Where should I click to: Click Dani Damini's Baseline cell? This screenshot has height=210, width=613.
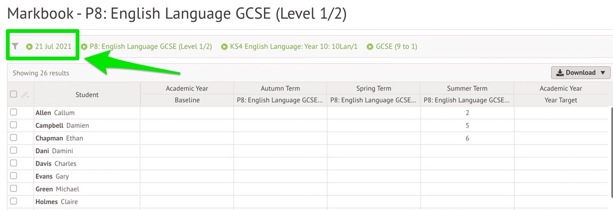[x=187, y=151]
